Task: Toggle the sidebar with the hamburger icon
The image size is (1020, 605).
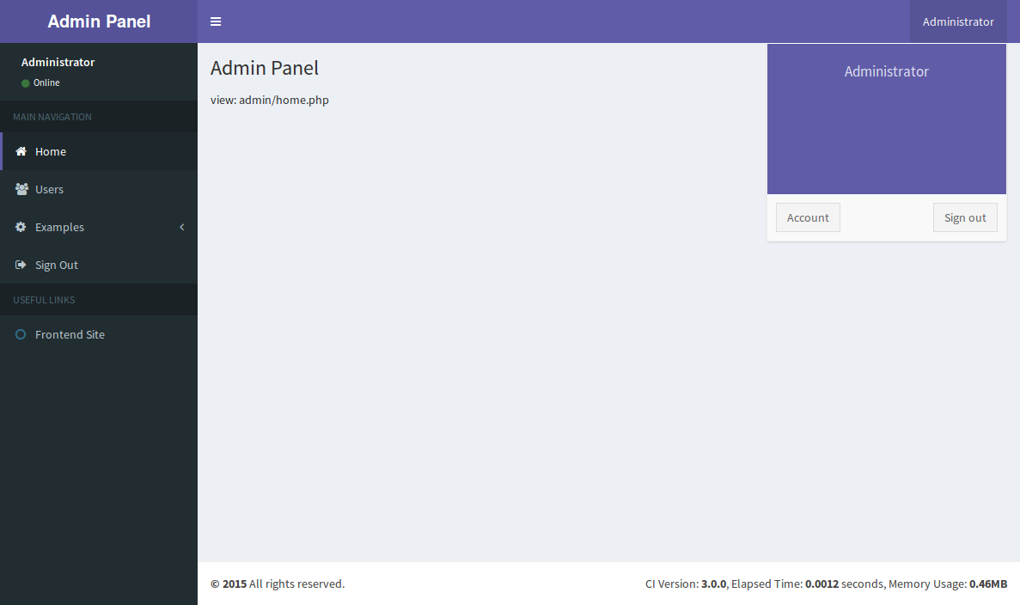Action: pos(216,21)
